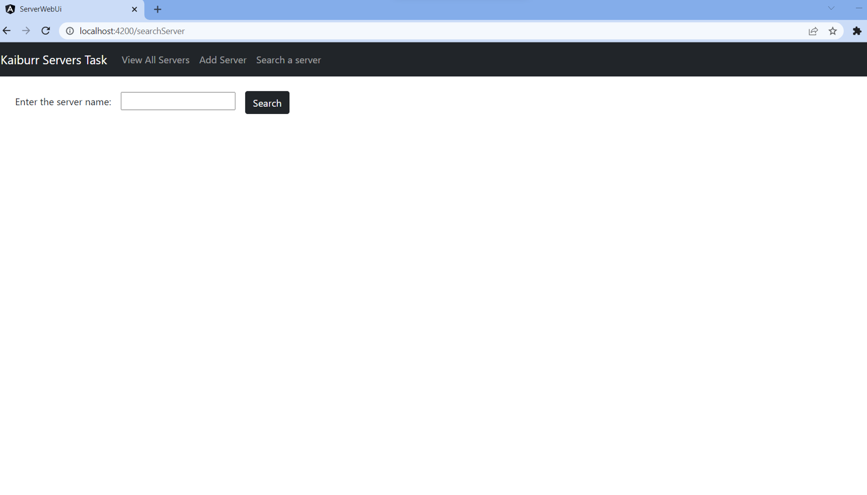Screen dimensions: 867x495
Task: Click the ServerWebUi tab title
Action: (40, 9)
